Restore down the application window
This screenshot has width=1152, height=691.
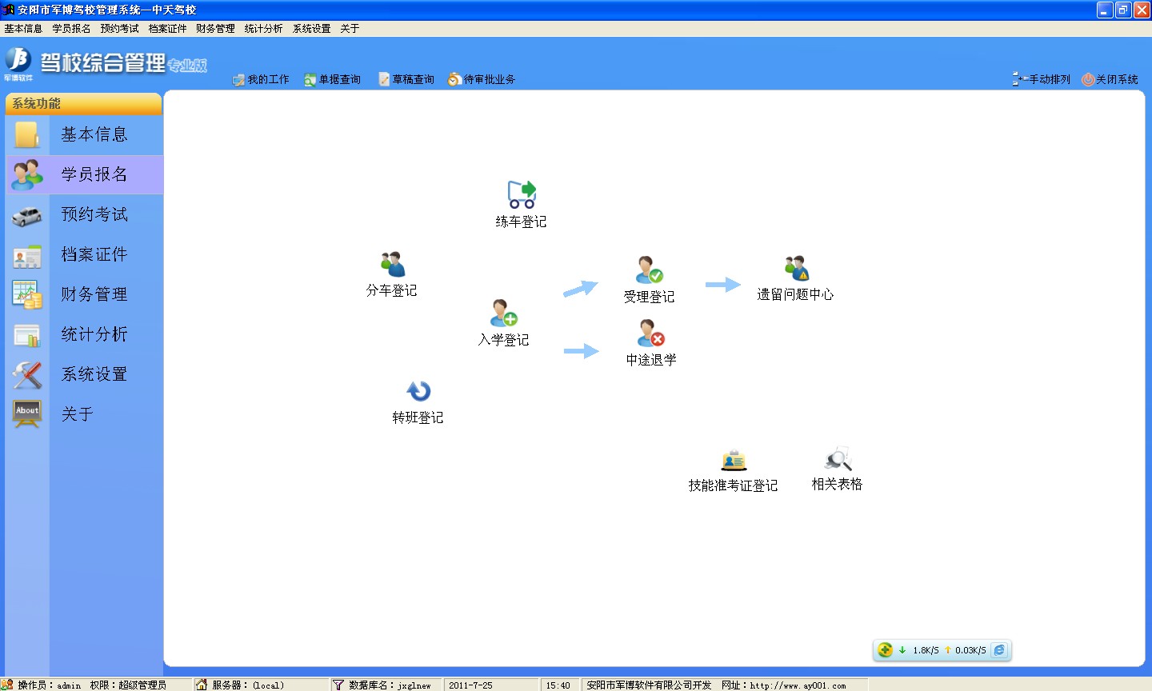tap(1123, 10)
